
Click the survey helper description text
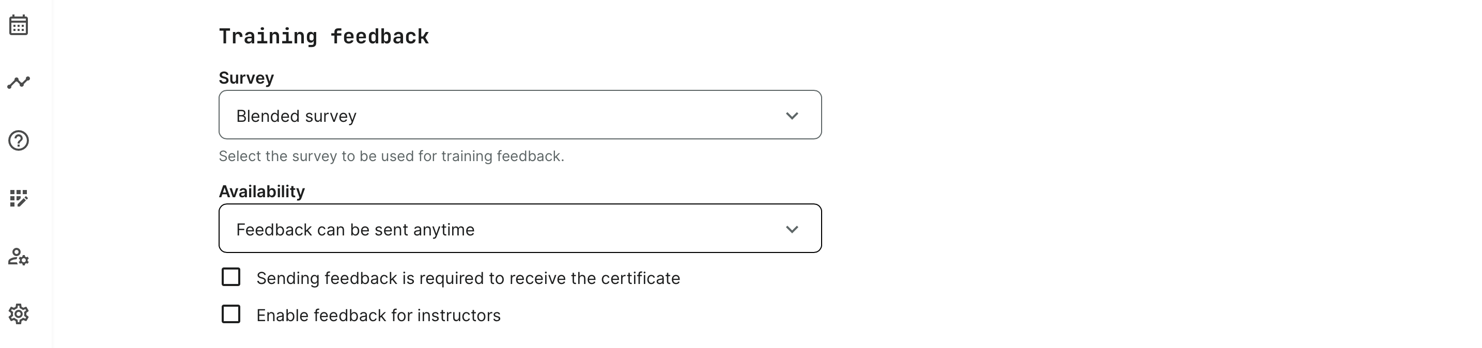coord(391,156)
